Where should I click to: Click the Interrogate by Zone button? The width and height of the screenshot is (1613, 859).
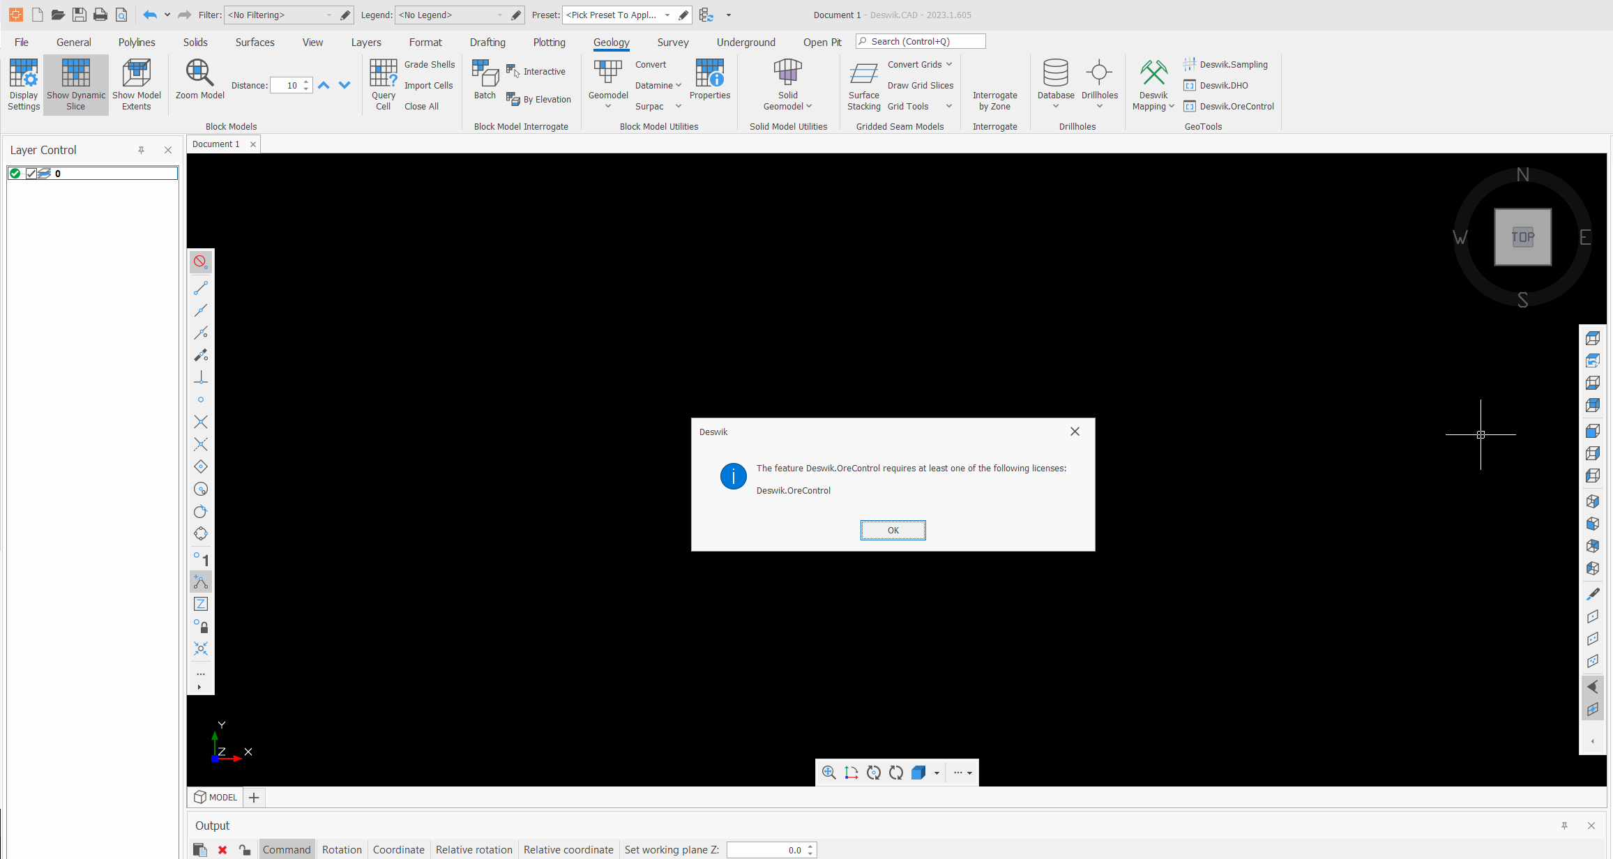click(x=994, y=100)
